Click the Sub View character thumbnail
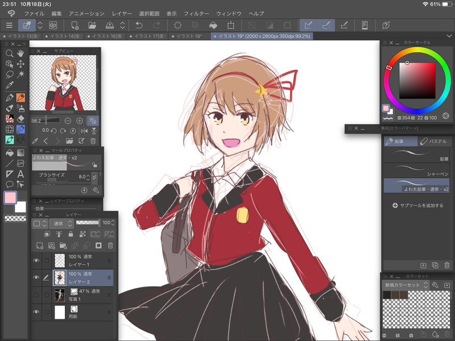 pyautogui.click(x=63, y=83)
